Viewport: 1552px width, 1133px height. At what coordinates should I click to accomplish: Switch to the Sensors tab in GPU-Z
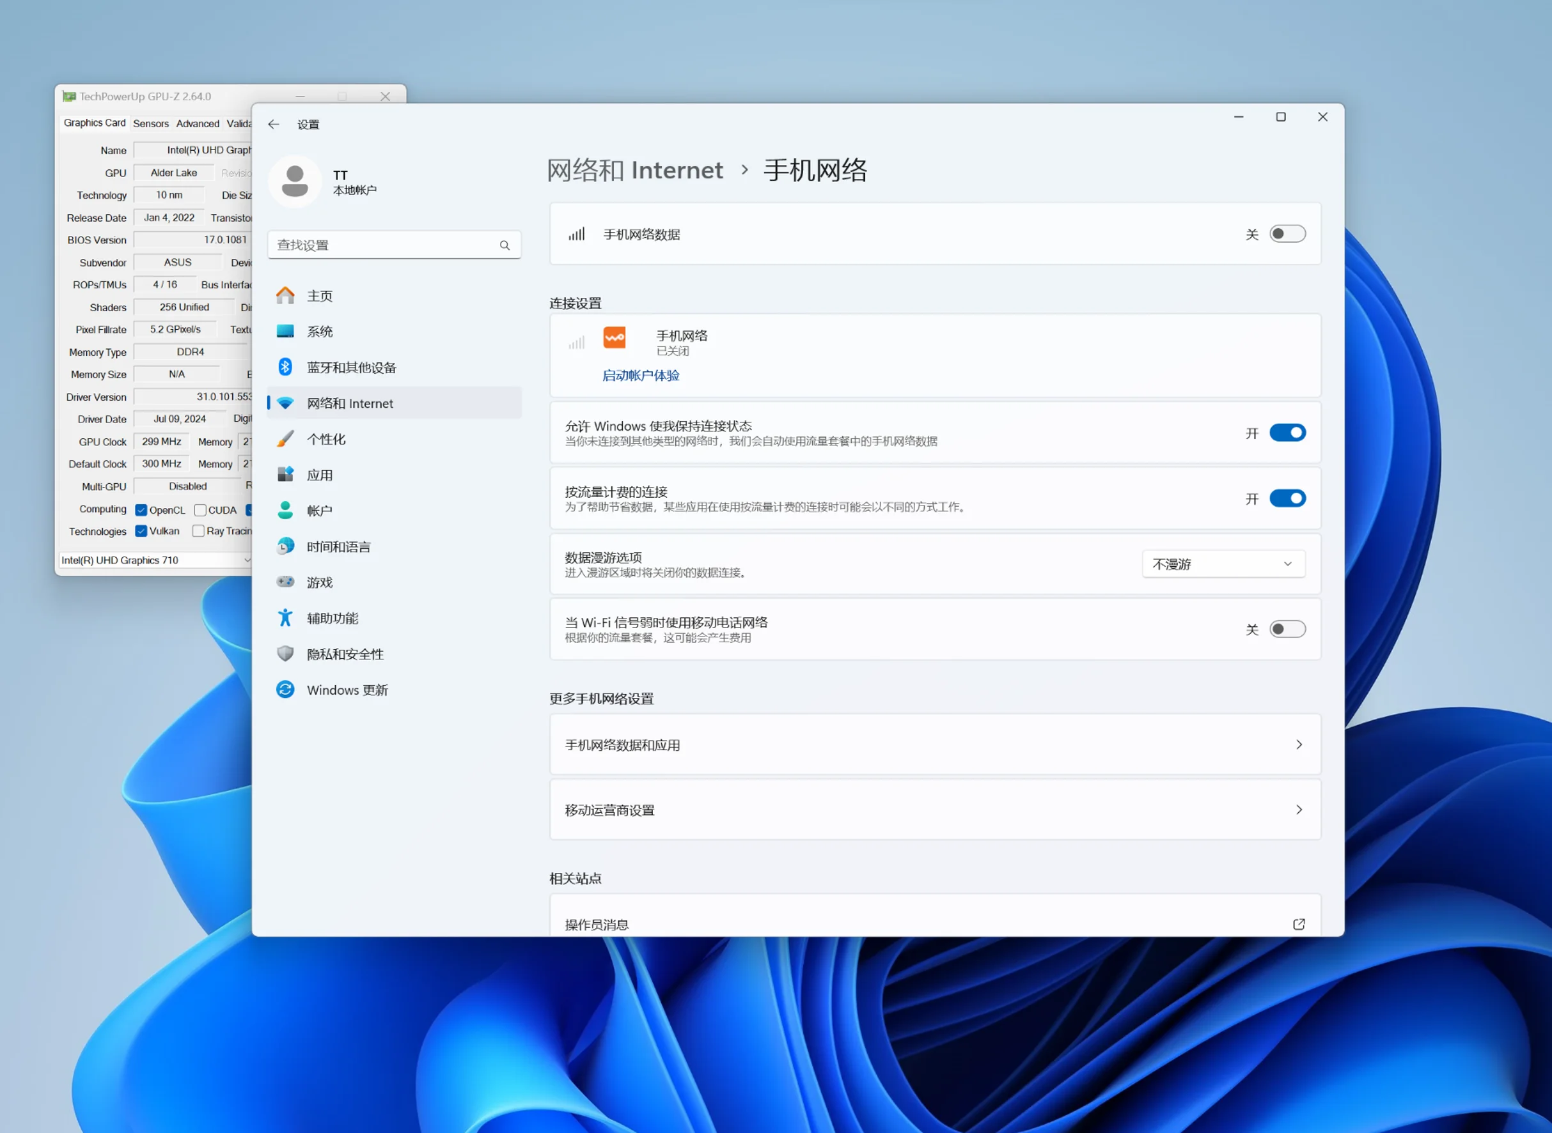pos(150,123)
